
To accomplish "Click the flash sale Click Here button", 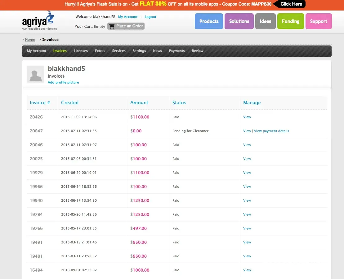I will click(291, 4).
